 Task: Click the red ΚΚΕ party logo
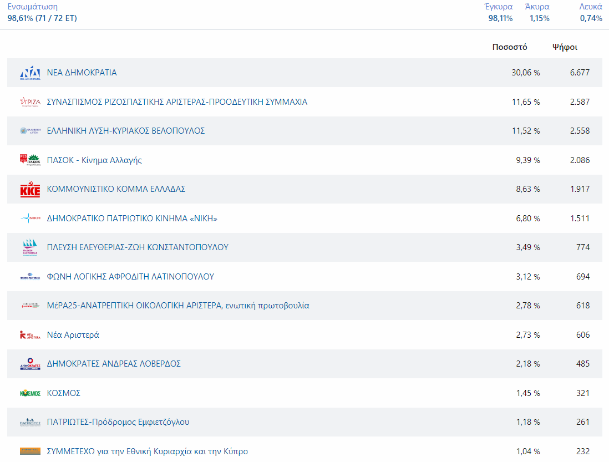(31, 189)
